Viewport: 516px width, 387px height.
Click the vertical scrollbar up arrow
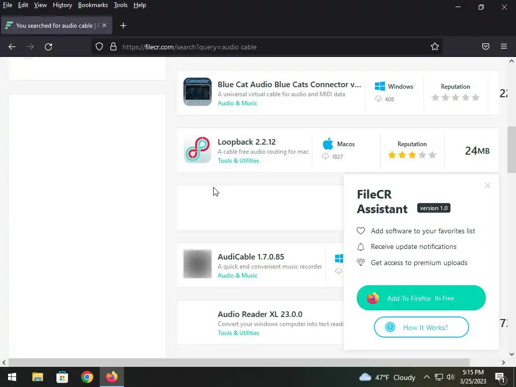point(511,61)
